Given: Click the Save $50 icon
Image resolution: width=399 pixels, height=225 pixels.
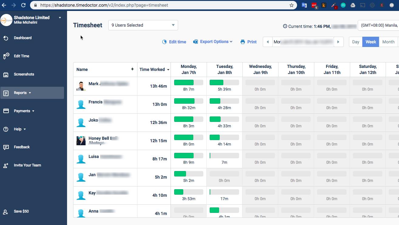Looking at the screenshot, I should point(5,212).
